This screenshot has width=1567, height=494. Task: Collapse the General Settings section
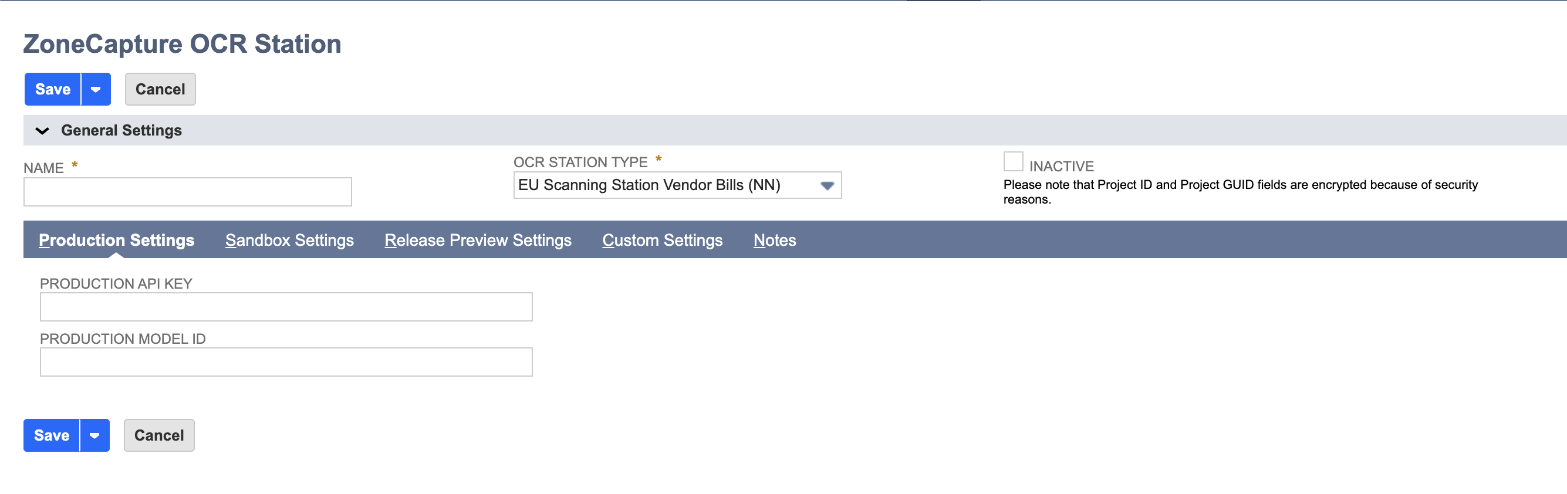(42, 131)
